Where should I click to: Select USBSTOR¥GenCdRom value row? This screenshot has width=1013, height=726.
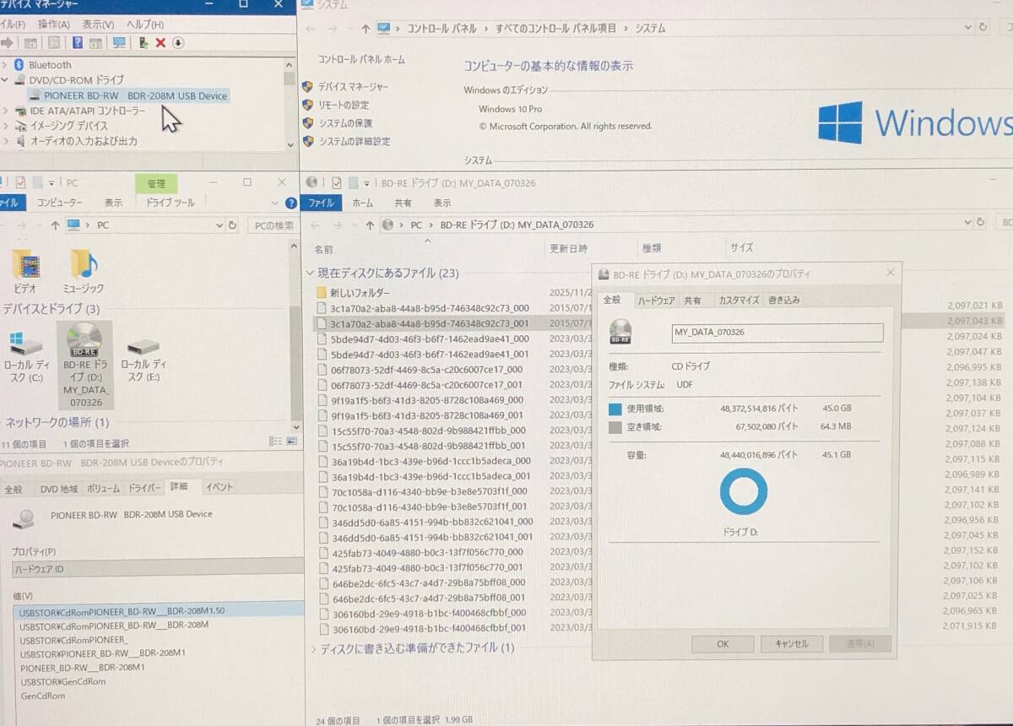[63, 681]
